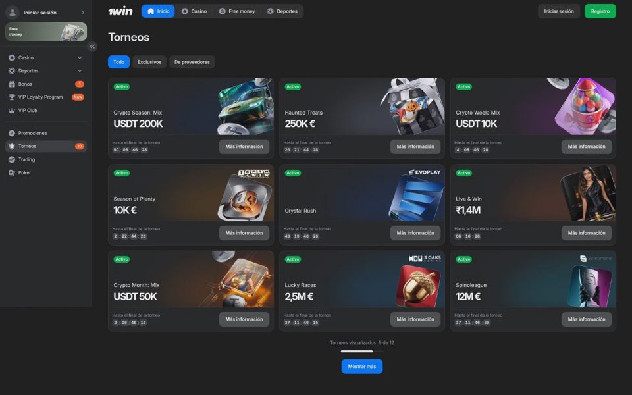Click Más información for Crypto Week: Mix
Image resolution: width=632 pixels, height=395 pixels.
[x=587, y=147]
